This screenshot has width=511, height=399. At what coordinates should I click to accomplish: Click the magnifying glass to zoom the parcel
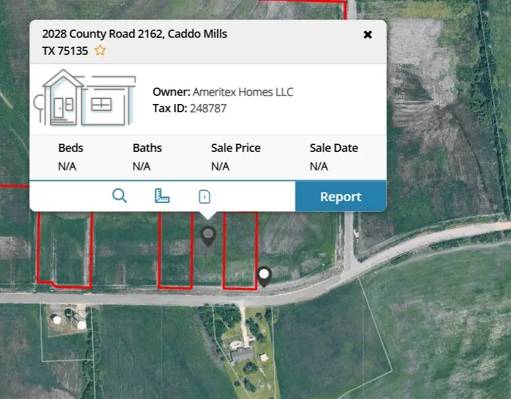[120, 196]
